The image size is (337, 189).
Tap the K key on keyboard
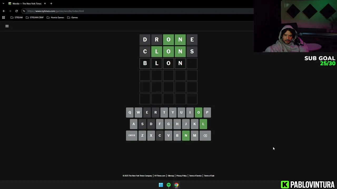click(x=195, y=124)
